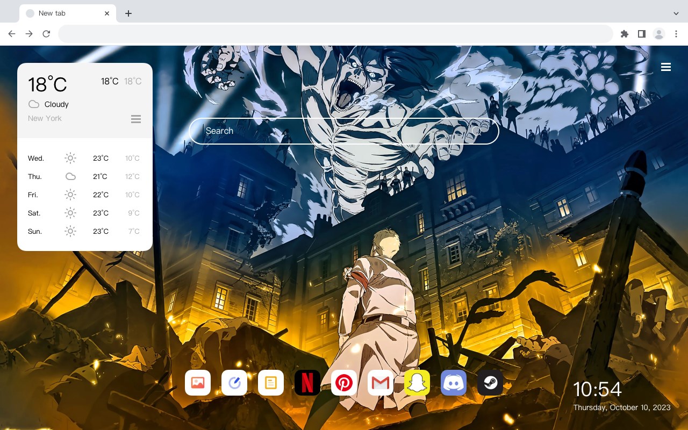Click the search magnifier icon in search bar
688x430 pixels.
[477, 131]
